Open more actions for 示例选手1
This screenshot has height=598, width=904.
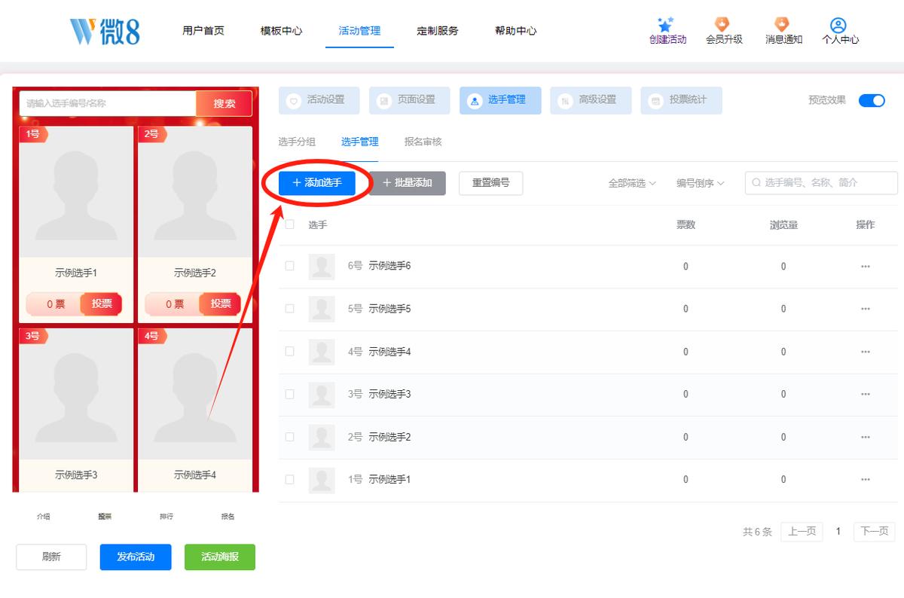point(866,479)
